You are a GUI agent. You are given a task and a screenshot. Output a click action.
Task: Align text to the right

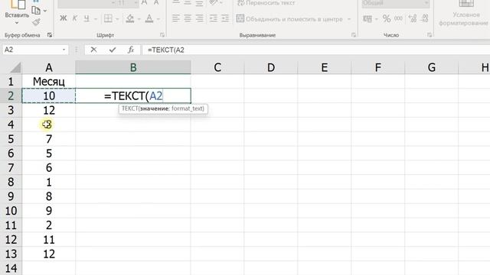coord(199,18)
